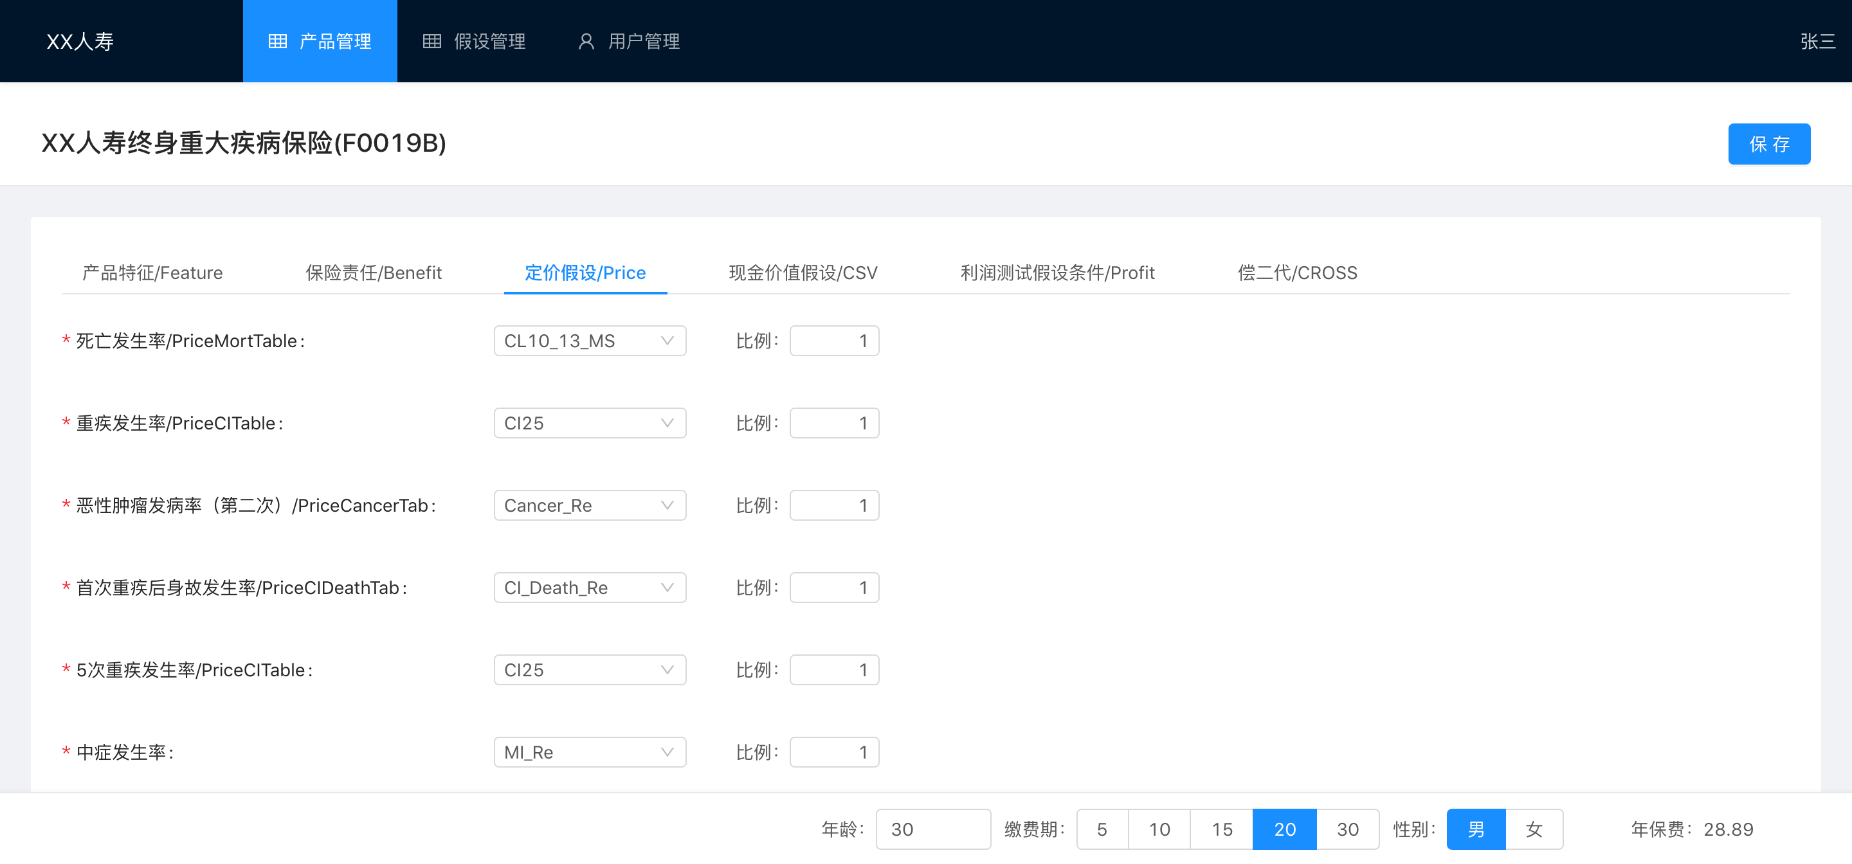Click the 首次重疾后身故发生率/PriceCIDeathTab label

(x=242, y=588)
